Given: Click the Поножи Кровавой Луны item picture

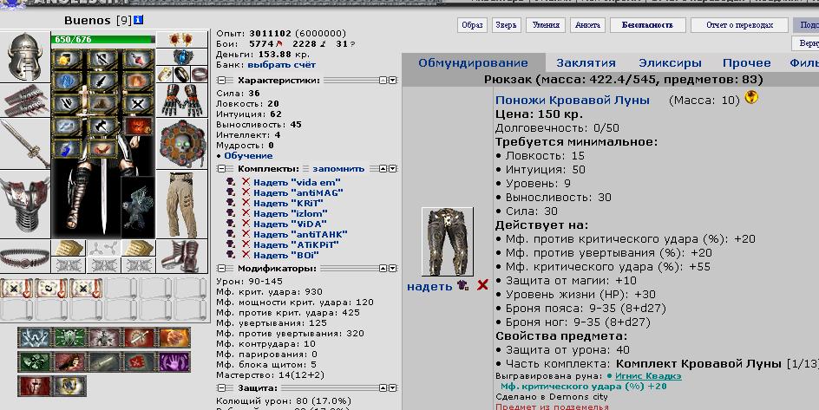Looking at the screenshot, I should pyautogui.click(x=448, y=242).
